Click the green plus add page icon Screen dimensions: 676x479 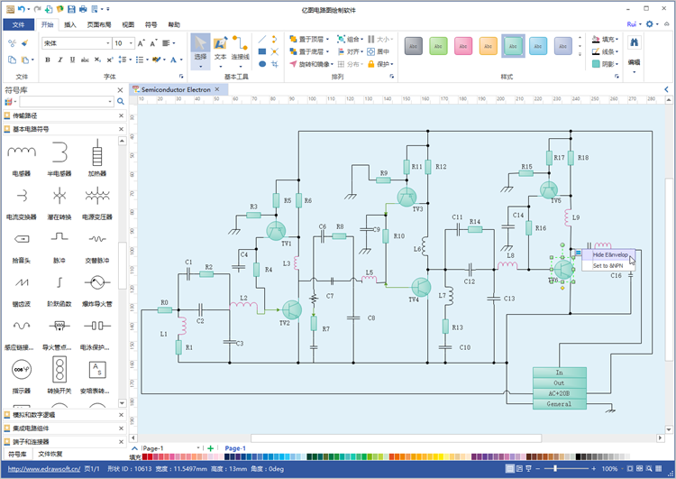(x=210, y=448)
